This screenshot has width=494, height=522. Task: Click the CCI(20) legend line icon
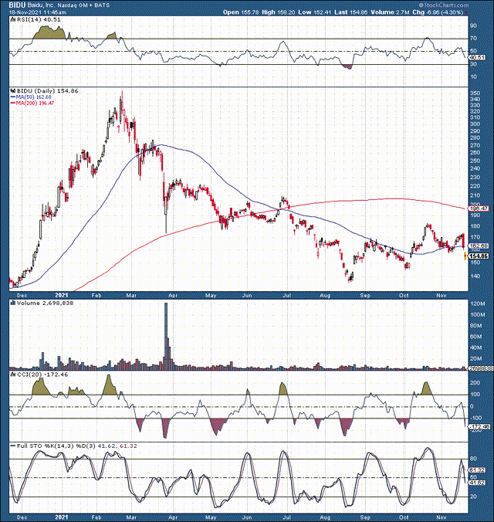coord(13,375)
